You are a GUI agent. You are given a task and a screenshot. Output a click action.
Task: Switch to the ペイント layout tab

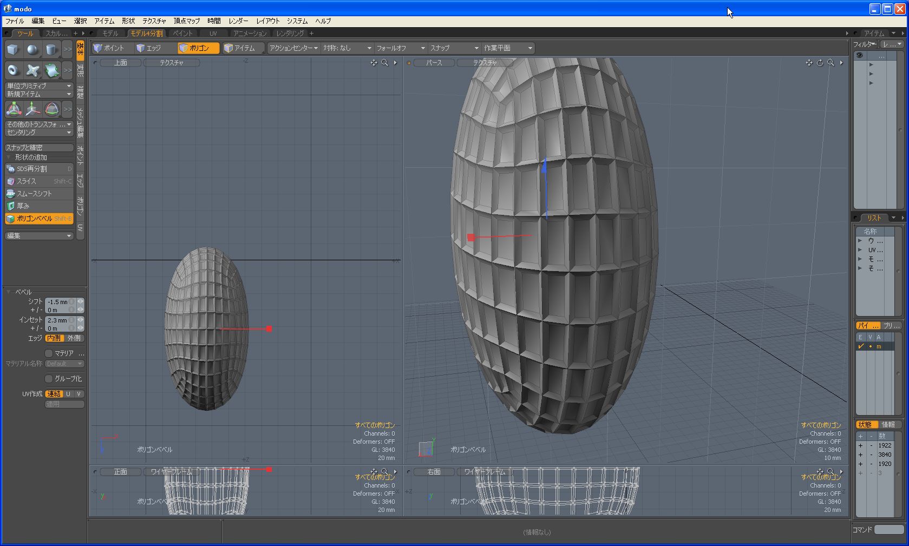point(183,34)
